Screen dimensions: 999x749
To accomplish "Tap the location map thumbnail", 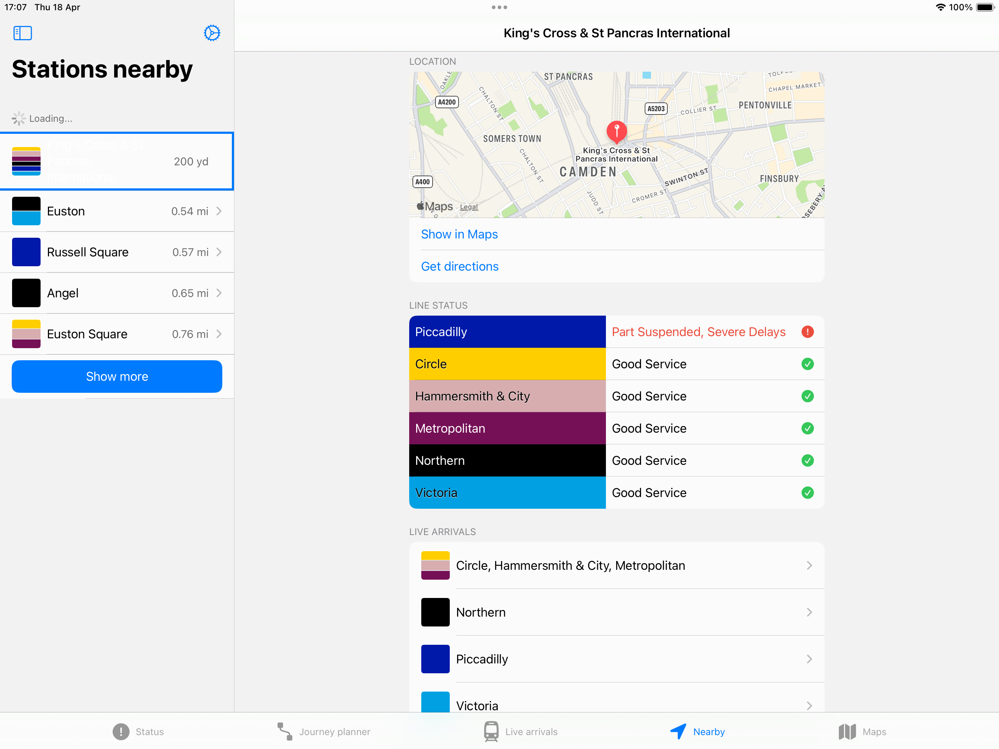I will coord(617,144).
